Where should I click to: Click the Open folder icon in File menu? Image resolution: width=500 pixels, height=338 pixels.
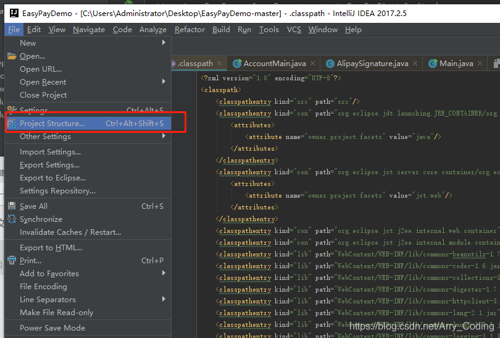(x=12, y=56)
